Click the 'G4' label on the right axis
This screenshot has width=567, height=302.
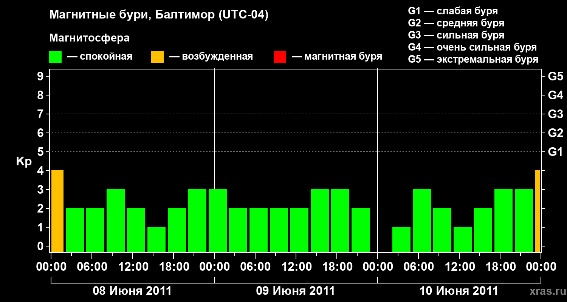click(x=556, y=95)
